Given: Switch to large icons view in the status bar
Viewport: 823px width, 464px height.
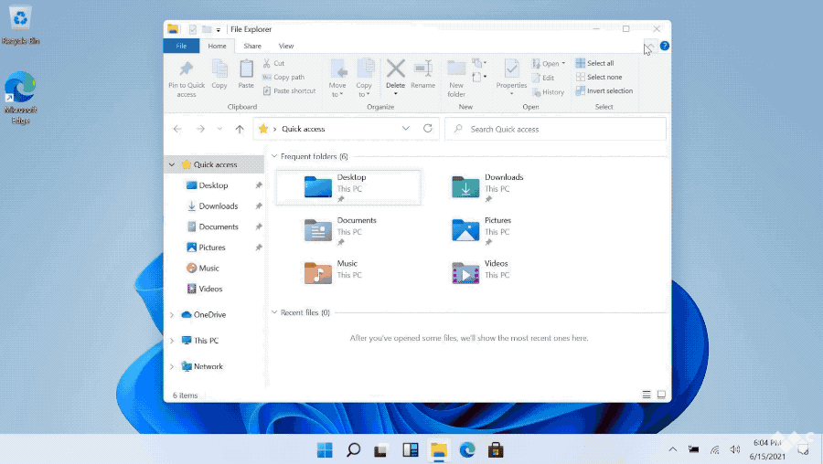Looking at the screenshot, I should (662, 395).
